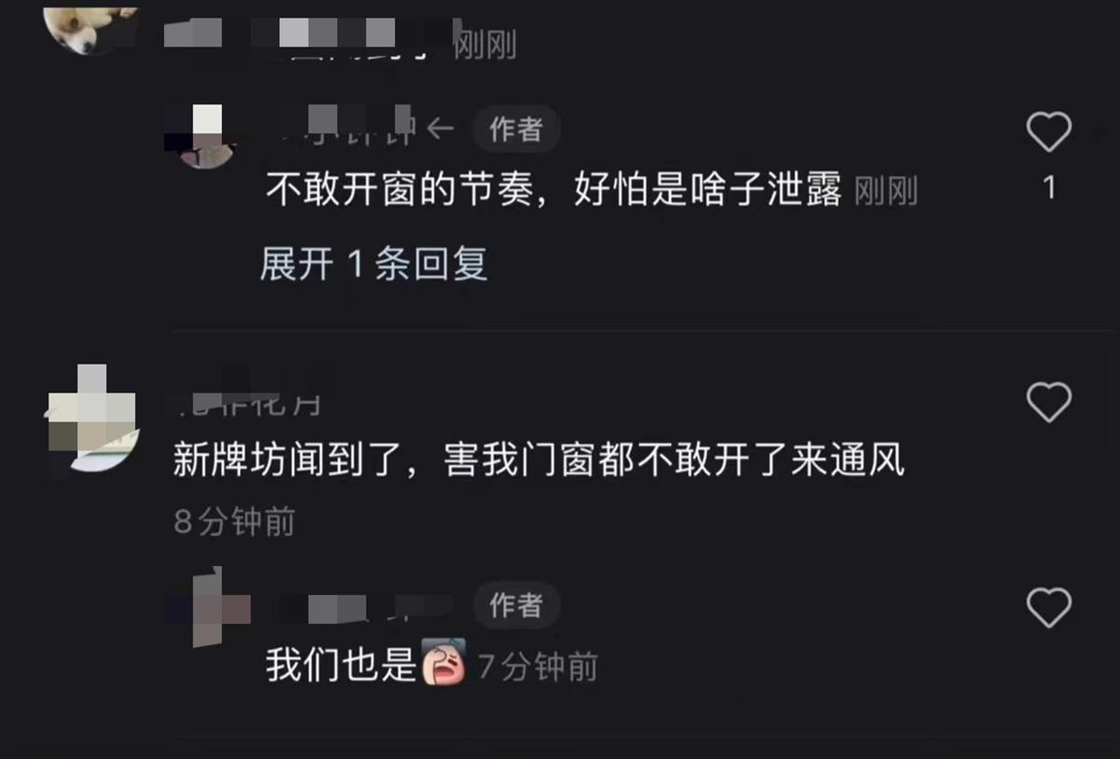This screenshot has width=1120, height=759.
Task: Tap the 作者 badge on first reply
Action: click(515, 130)
